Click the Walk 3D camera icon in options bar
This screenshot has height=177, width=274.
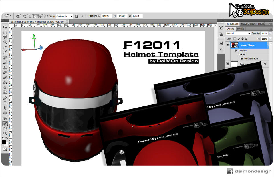pyautogui.click(x=41, y=16)
